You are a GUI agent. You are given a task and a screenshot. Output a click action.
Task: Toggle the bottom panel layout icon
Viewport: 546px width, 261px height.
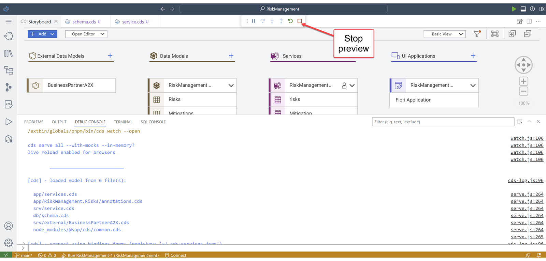[523, 9]
